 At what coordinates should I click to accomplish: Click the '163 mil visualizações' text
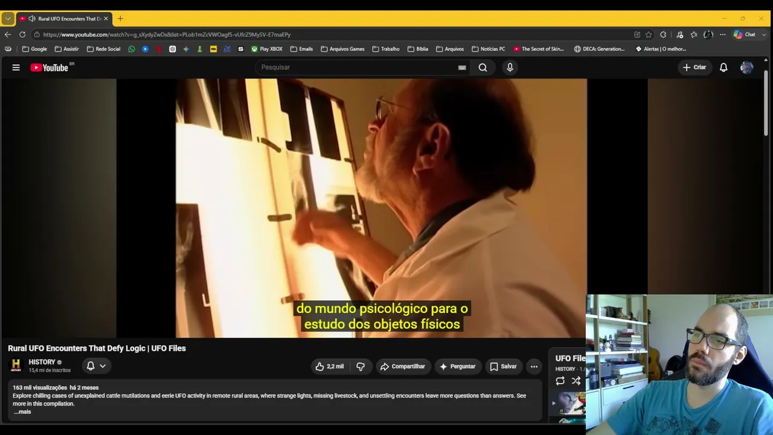point(40,388)
